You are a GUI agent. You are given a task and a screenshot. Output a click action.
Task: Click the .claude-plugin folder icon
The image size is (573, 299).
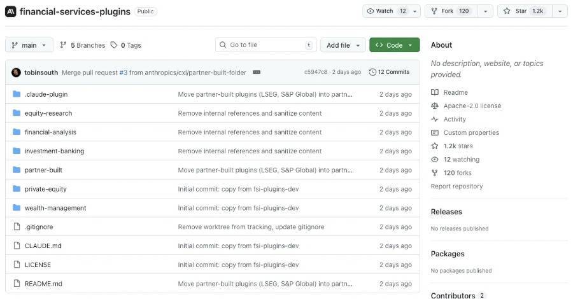(17, 94)
